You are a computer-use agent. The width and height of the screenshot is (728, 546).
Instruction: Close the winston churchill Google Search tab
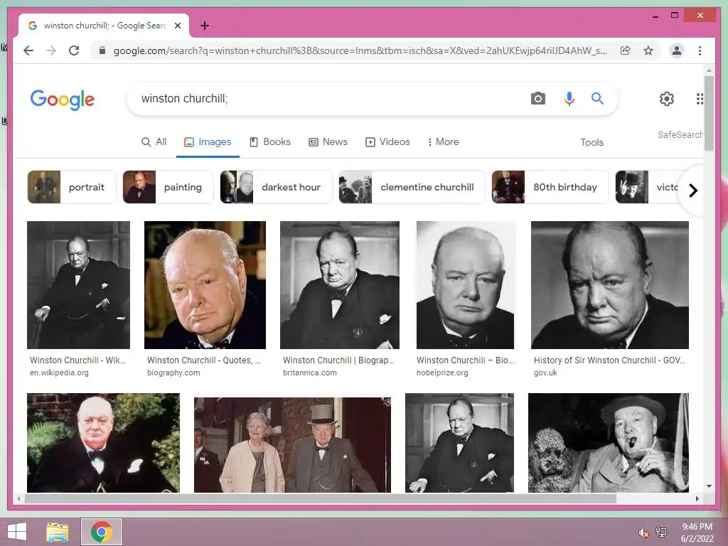click(x=178, y=26)
